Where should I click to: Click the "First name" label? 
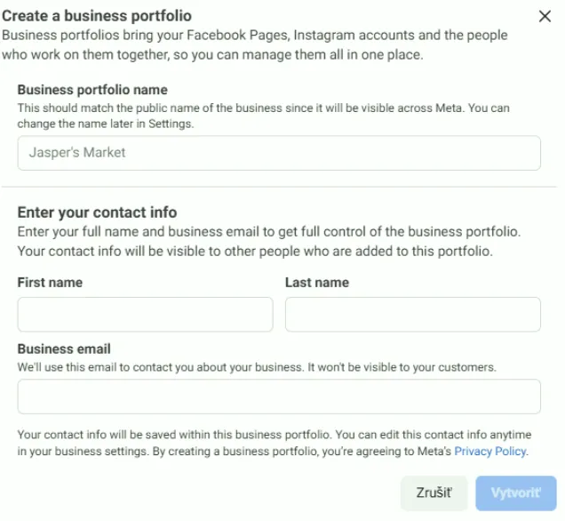coord(50,283)
